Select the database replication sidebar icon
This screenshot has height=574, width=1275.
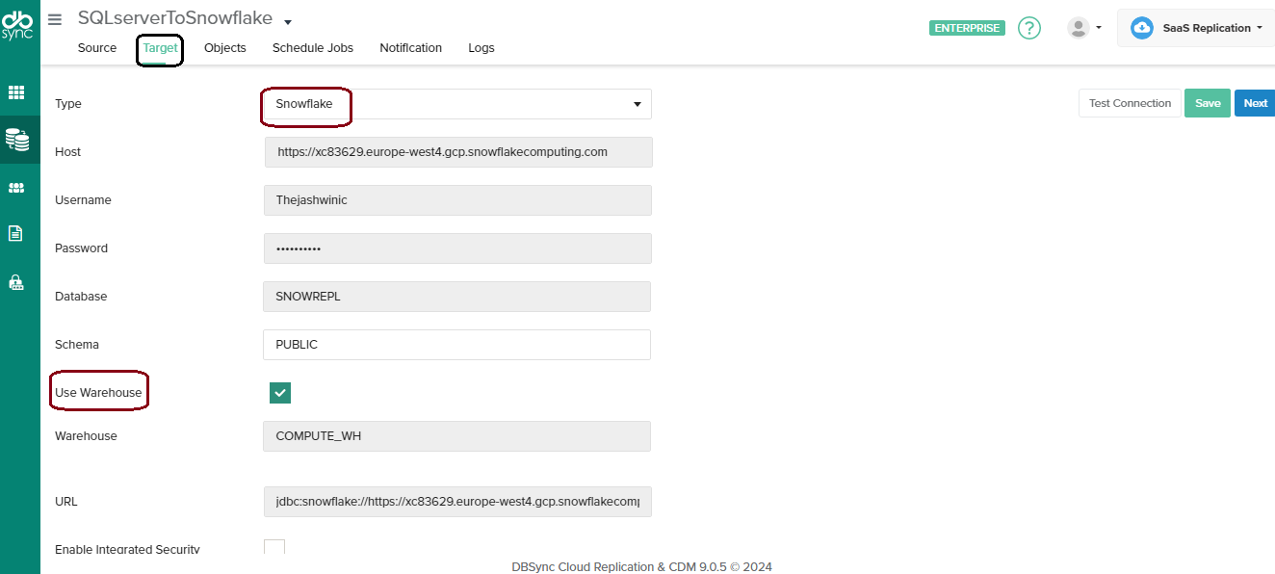coord(16,140)
